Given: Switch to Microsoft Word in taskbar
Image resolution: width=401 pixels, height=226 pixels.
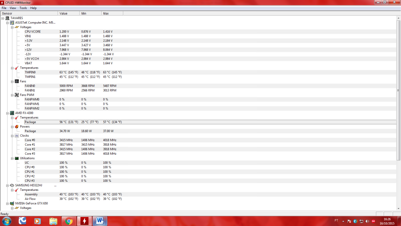Looking at the screenshot, I should pos(100,221).
